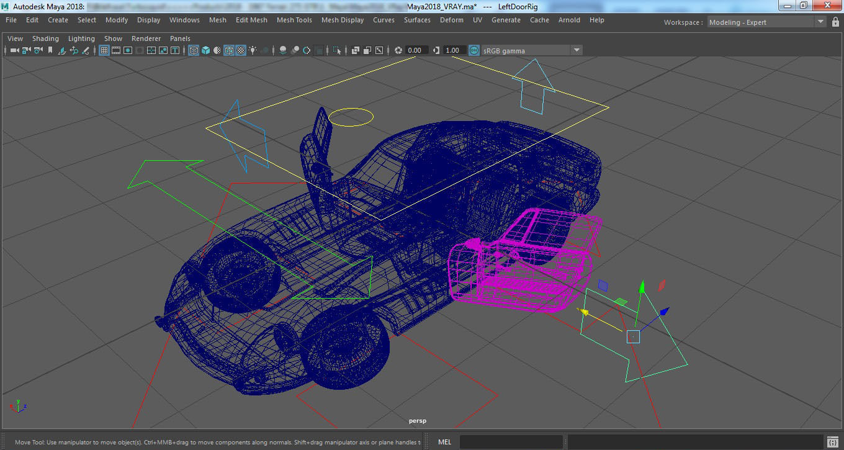Toggle View Transform ON button
This screenshot has width=844, height=450.
click(x=474, y=50)
